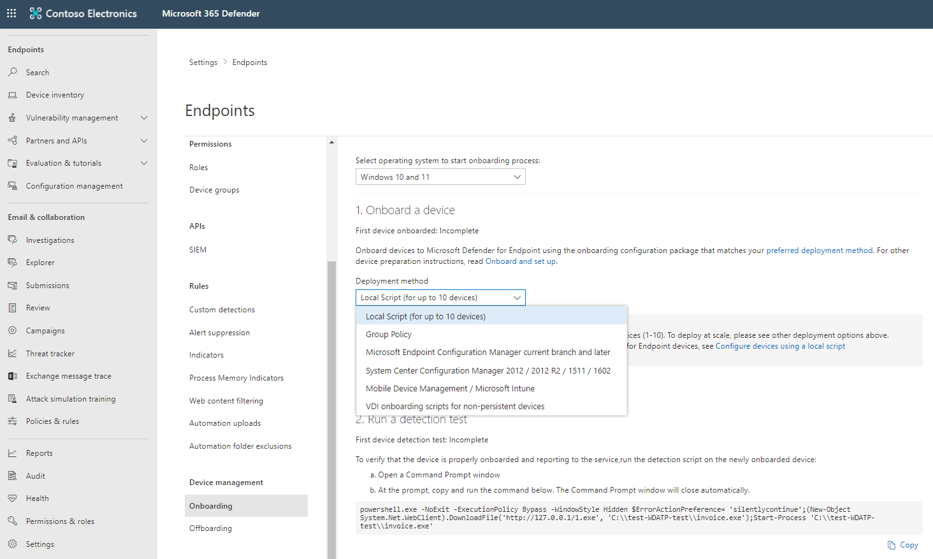Copy the detection test command
933x559 pixels.
pos(903,545)
